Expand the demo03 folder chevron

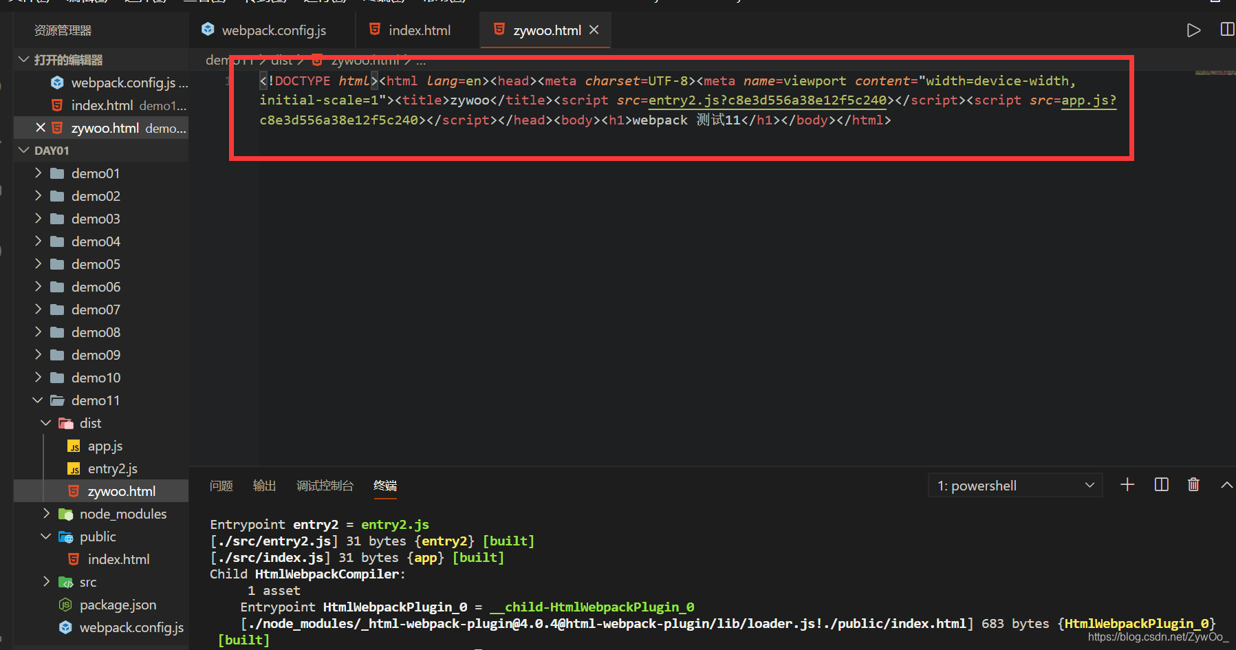click(39, 219)
